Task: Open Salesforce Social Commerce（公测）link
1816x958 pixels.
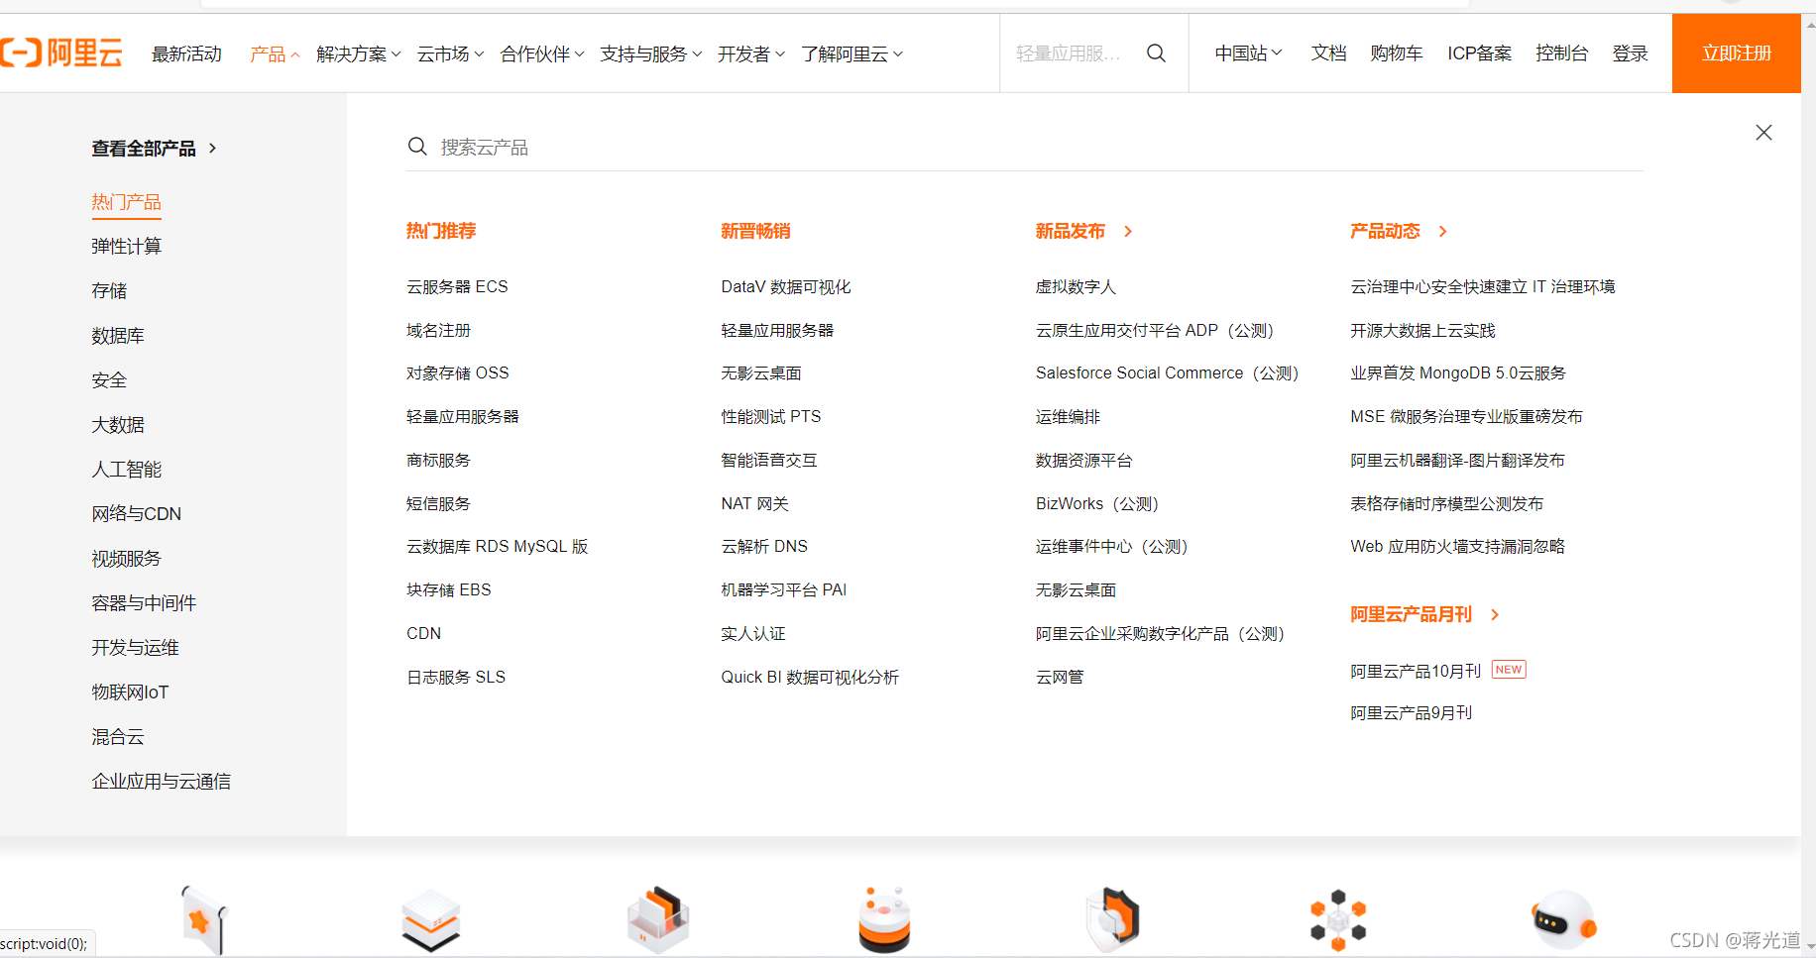Action: click(1167, 373)
